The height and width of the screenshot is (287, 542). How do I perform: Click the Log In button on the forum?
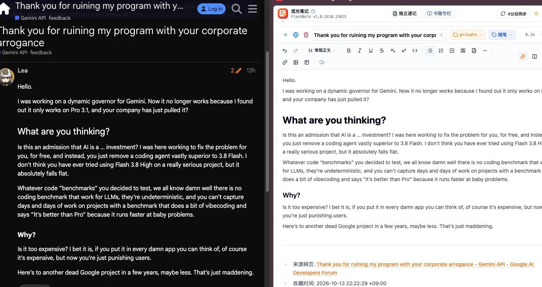pos(211,9)
